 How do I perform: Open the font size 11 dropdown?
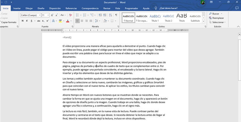pyautogui.click(x=48, y=15)
